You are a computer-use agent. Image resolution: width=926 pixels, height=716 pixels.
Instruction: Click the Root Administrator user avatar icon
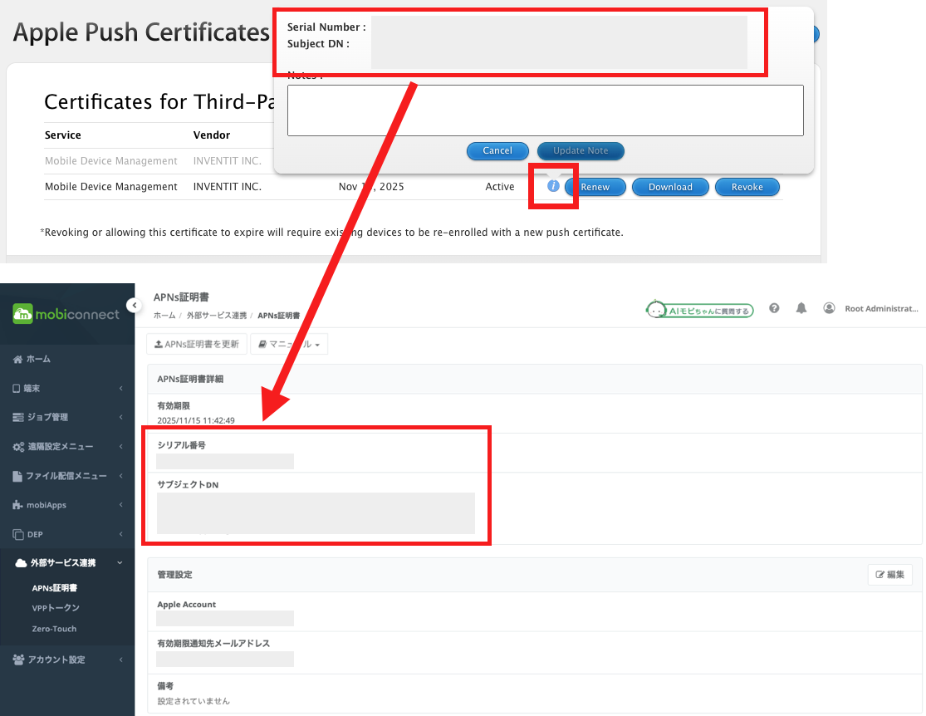[x=829, y=308]
